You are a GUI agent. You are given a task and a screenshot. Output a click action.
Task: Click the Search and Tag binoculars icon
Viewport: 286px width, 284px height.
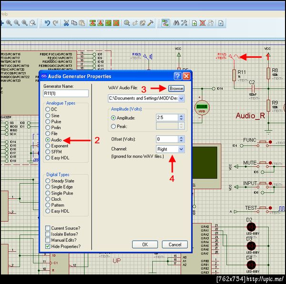coord(176,23)
